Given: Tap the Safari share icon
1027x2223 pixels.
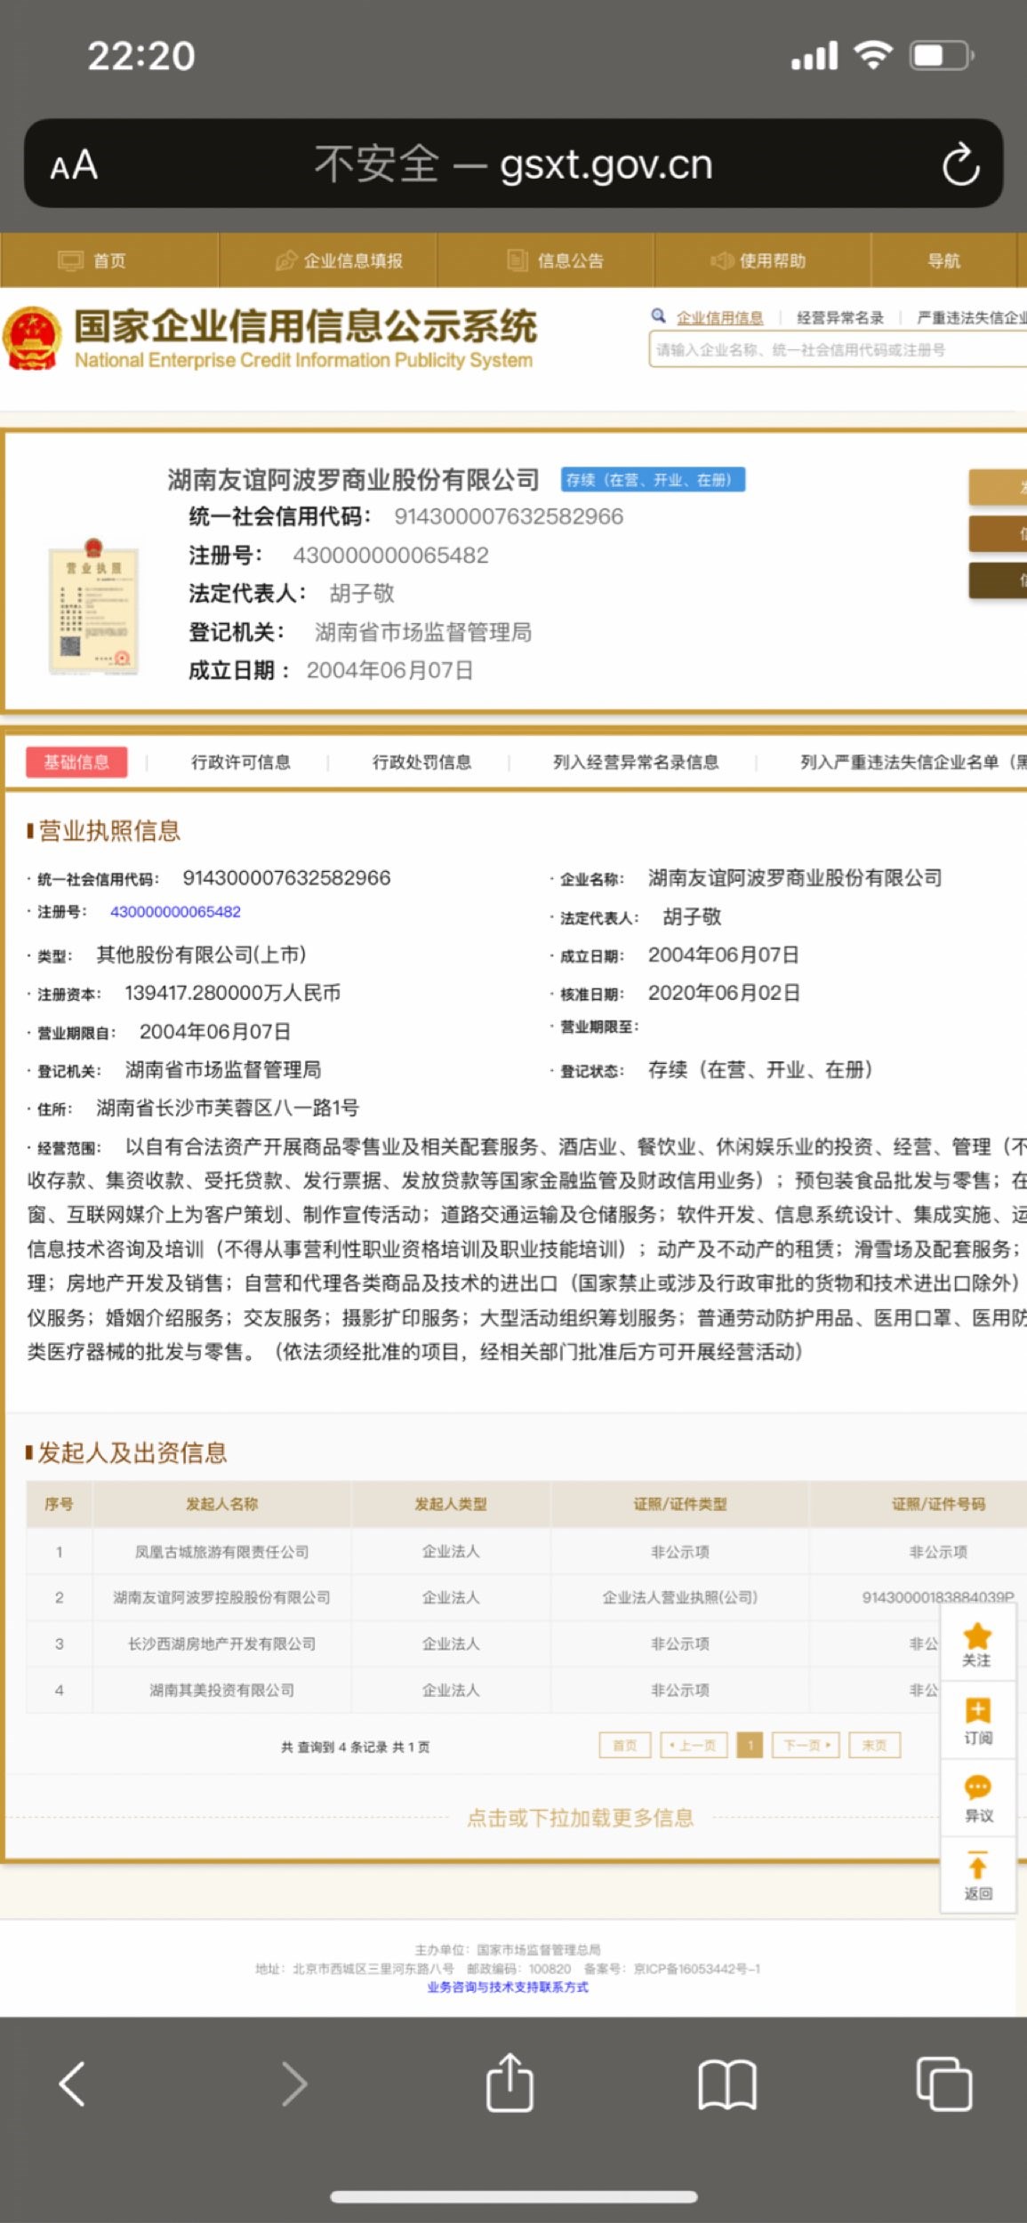Looking at the screenshot, I should tap(509, 2083).
